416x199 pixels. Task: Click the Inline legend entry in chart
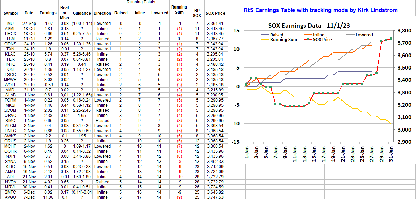[x=319, y=35]
